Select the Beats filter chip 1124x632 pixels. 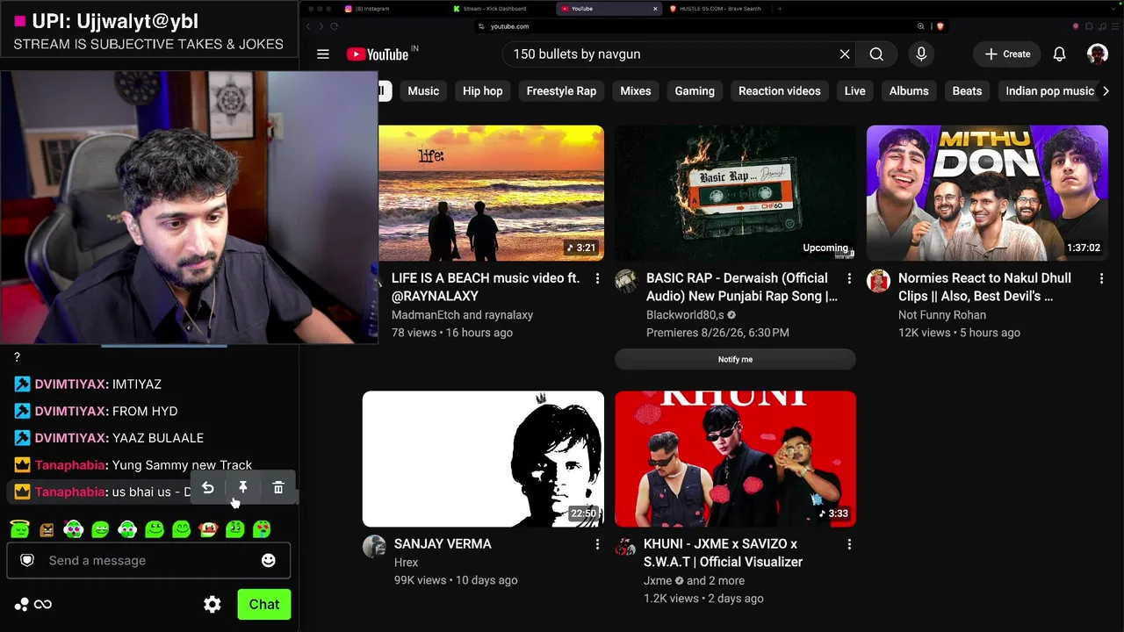pos(968,91)
